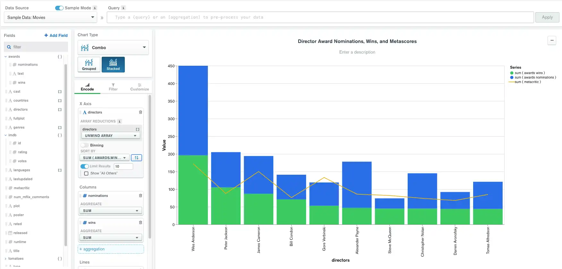
Task: Check the Show 'All Others' checkbox
Action: click(86, 173)
